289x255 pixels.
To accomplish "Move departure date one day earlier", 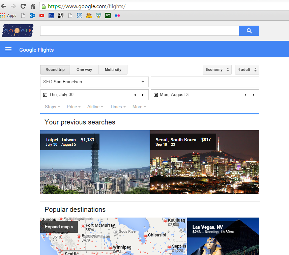I will click(x=135, y=95).
